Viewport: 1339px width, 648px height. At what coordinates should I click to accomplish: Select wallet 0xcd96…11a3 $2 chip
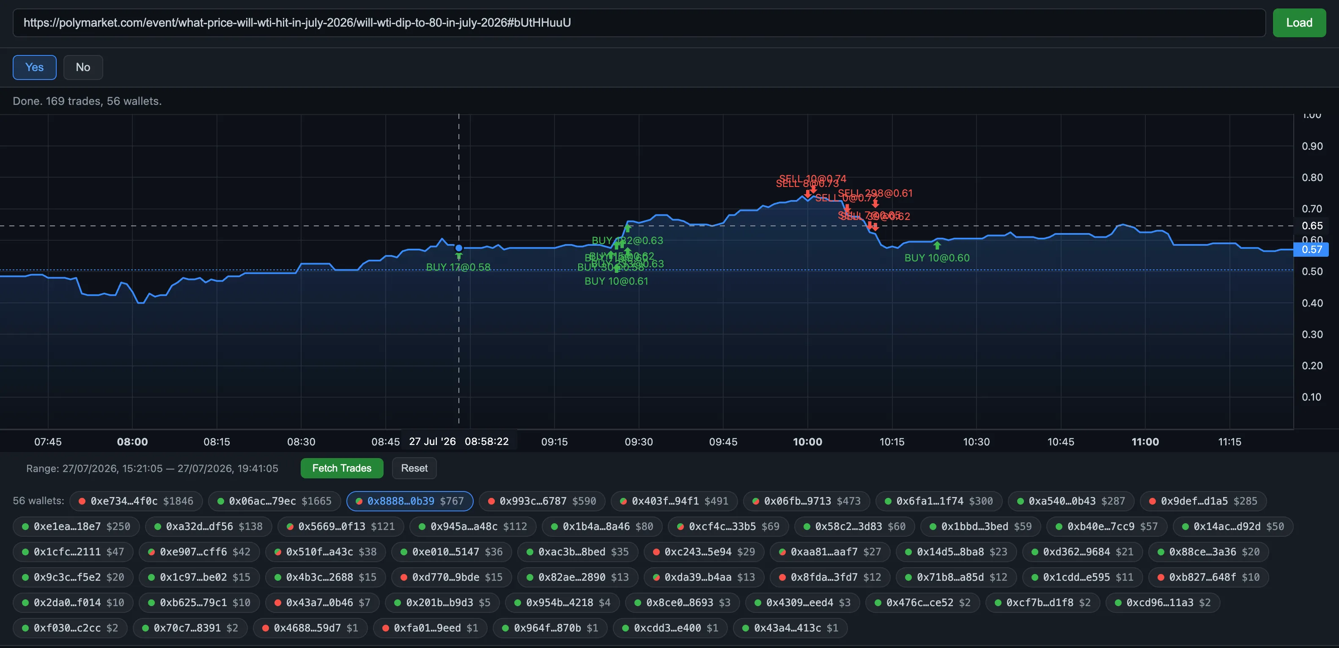1163,603
